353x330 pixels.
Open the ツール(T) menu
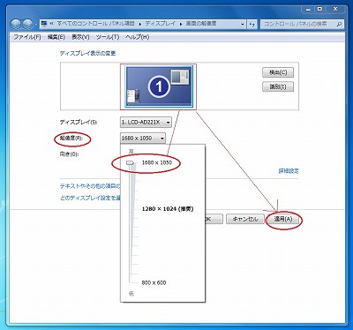click(x=108, y=37)
